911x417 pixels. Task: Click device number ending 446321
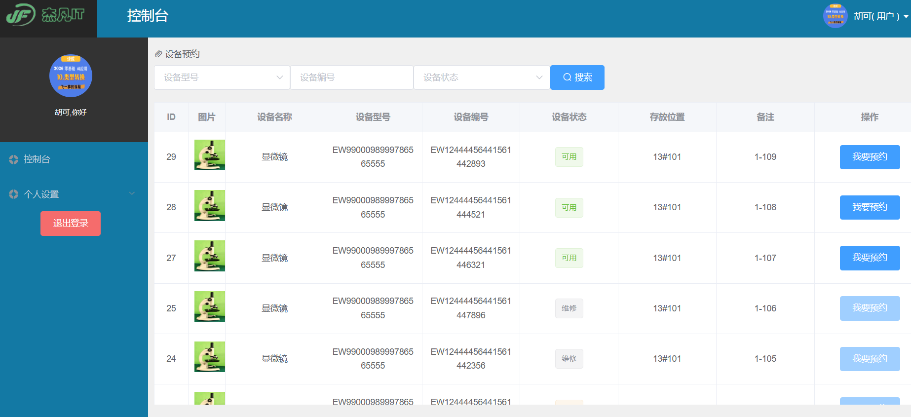[x=471, y=258]
